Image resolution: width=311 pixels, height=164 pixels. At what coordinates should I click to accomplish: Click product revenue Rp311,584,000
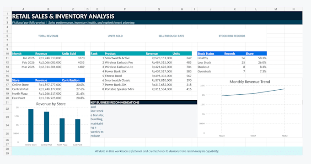159,89
